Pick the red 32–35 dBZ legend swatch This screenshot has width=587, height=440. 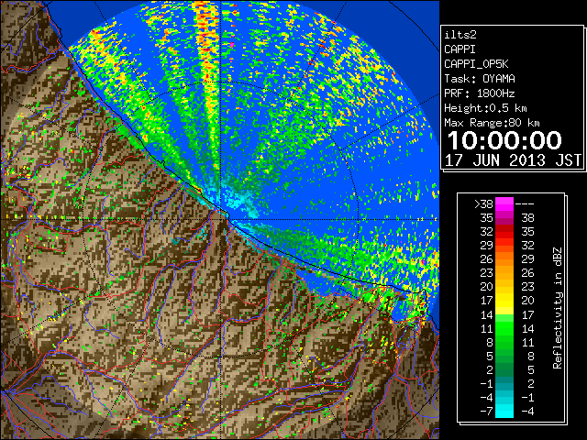[x=504, y=232]
